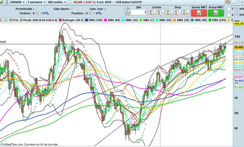Click the wrench trading settings icon
The height and width of the screenshot is (147, 244).
(x=127, y=8)
